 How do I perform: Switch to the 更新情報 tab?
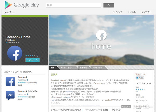pyautogui.click(x=83, y=68)
